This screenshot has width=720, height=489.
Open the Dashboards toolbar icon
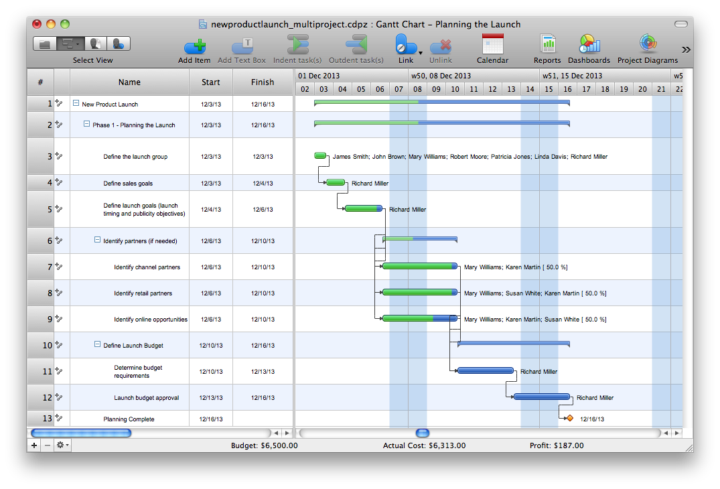coord(589,45)
